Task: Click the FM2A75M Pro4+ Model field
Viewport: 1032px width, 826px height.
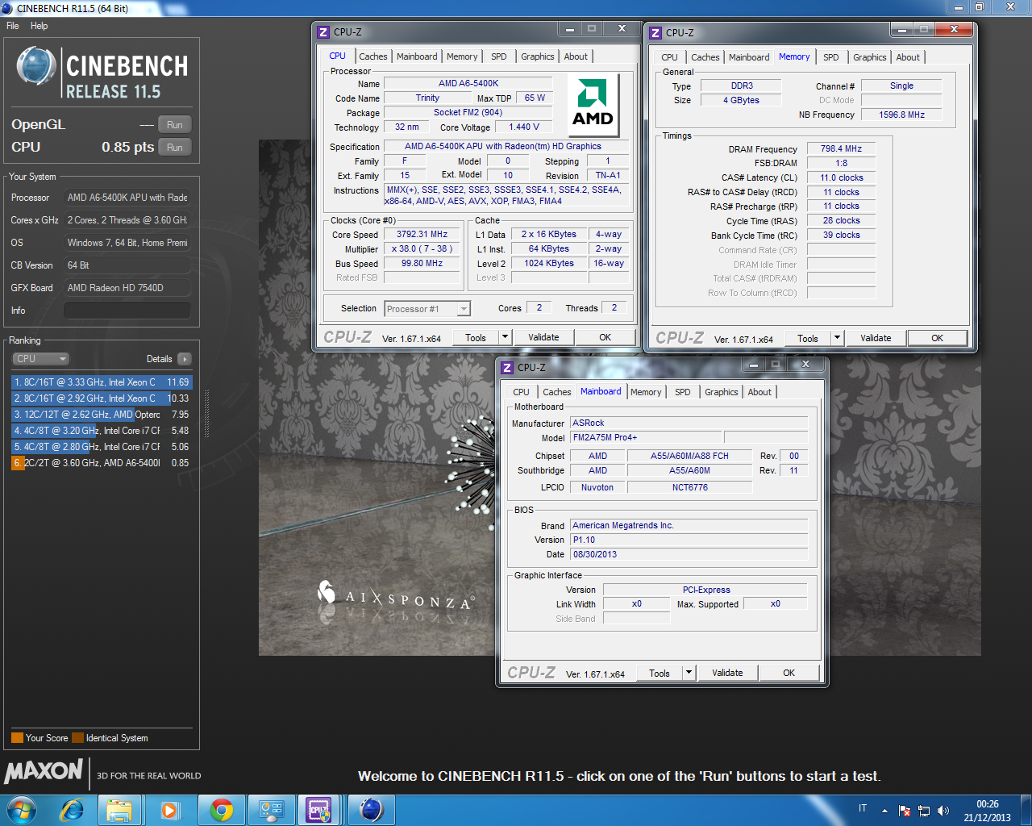Action: point(645,437)
